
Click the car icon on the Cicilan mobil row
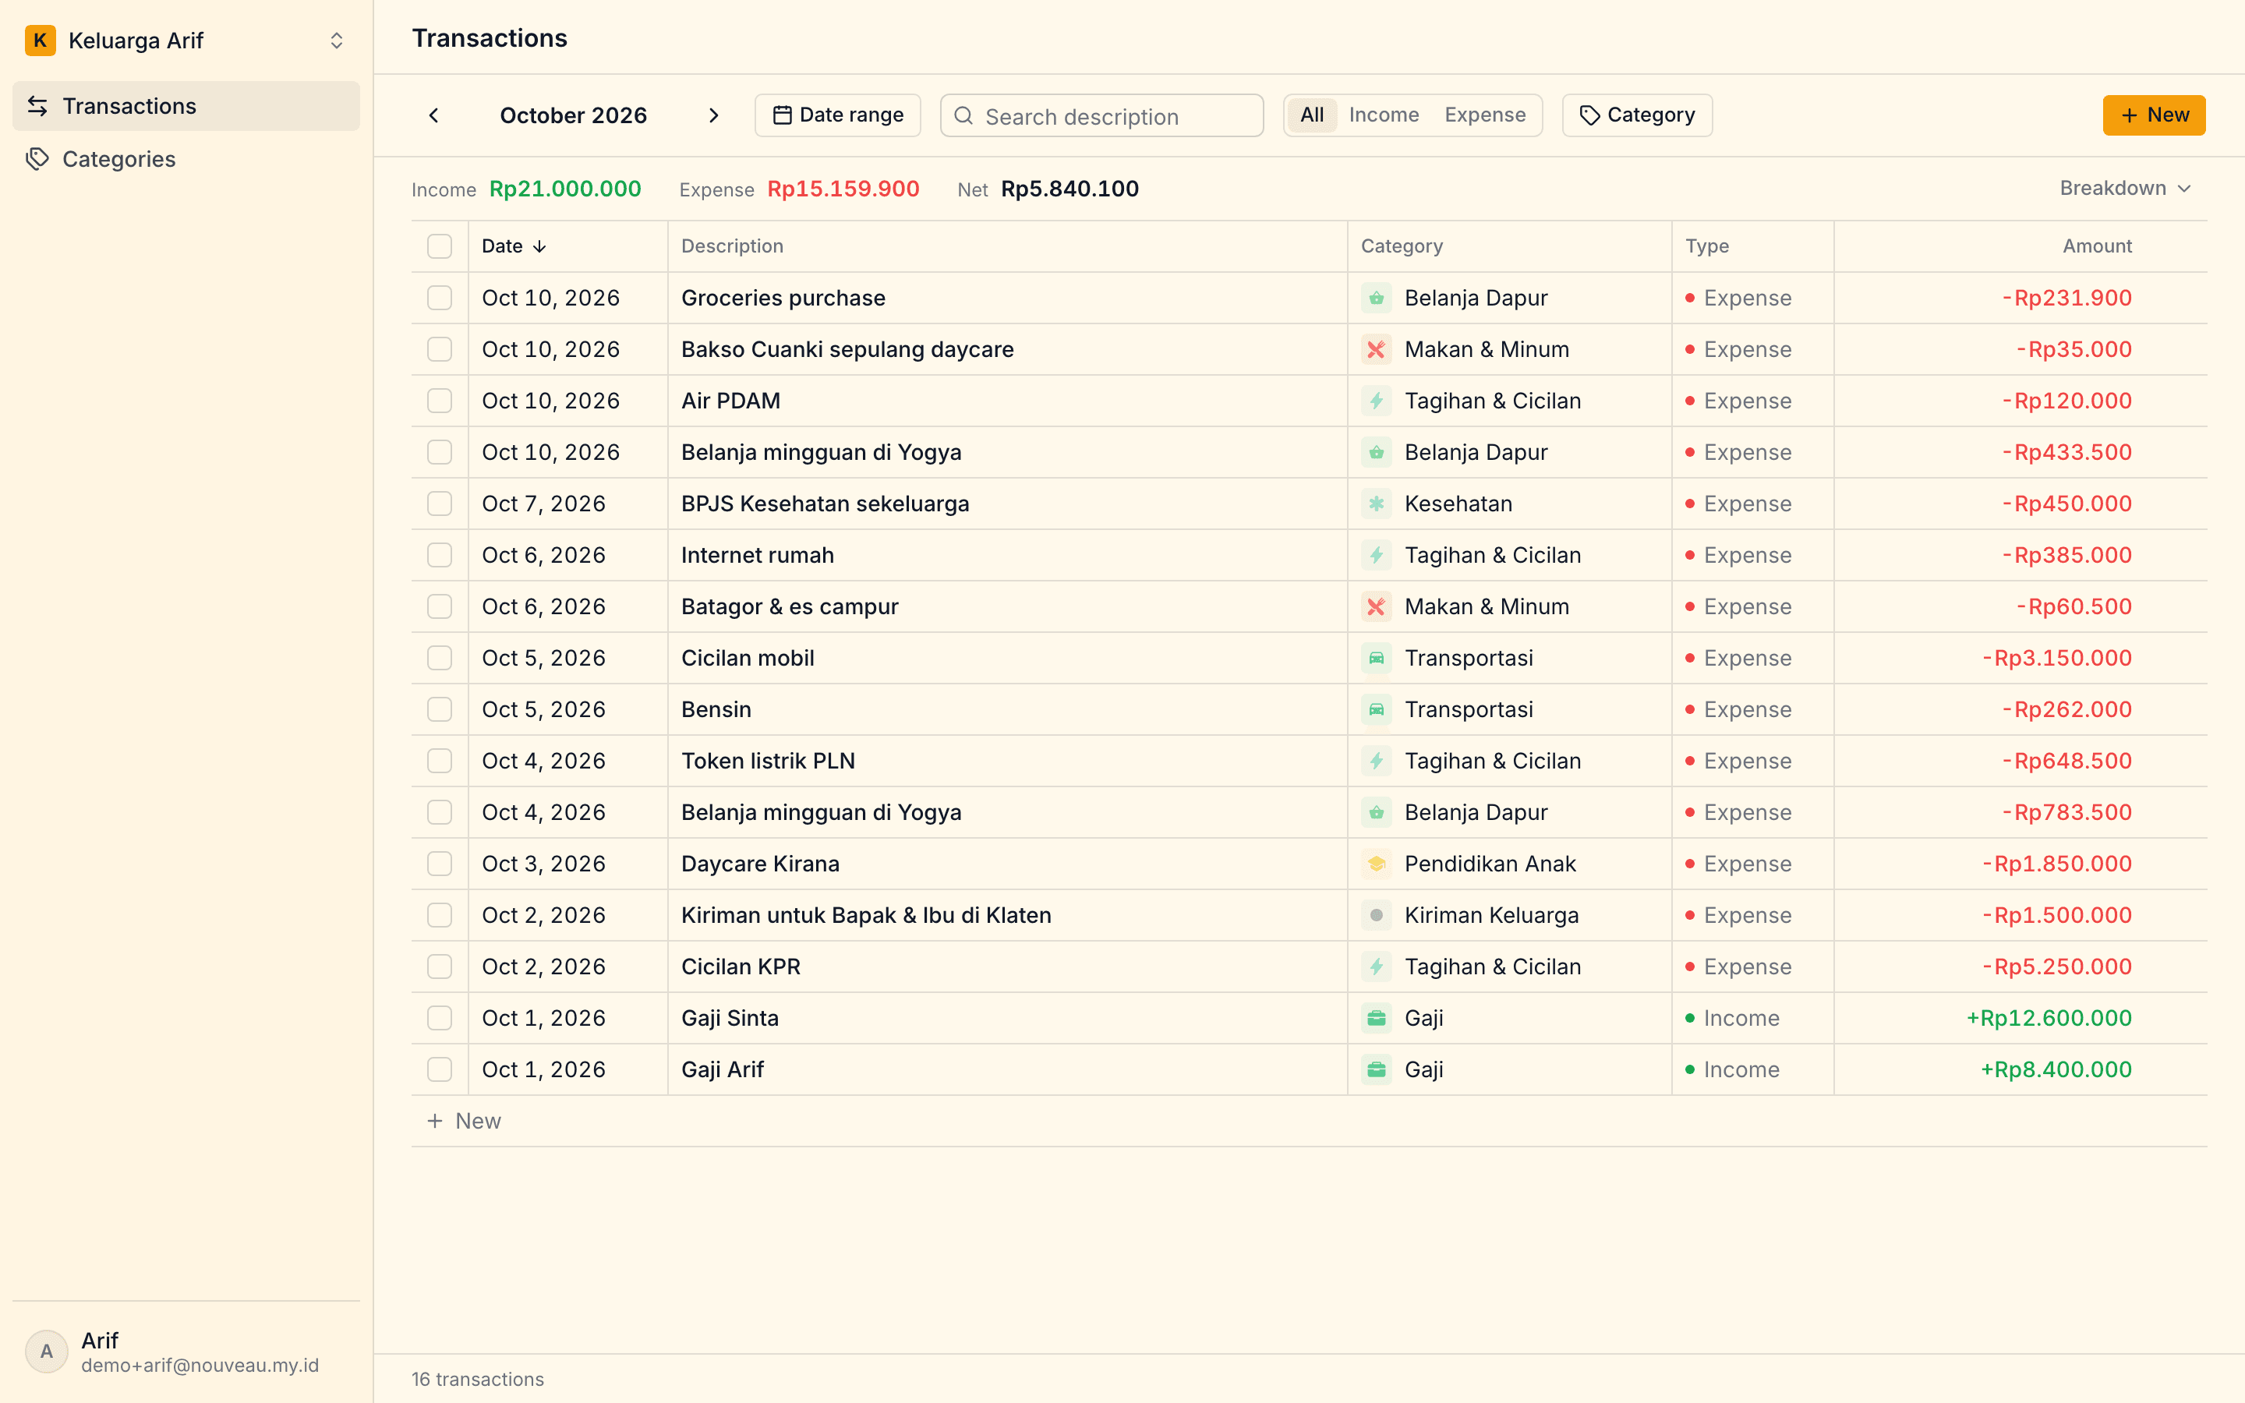(x=1376, y=658)
